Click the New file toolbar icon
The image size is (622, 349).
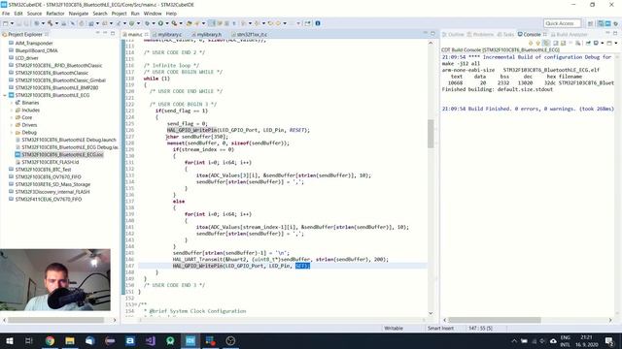[7, 23]
